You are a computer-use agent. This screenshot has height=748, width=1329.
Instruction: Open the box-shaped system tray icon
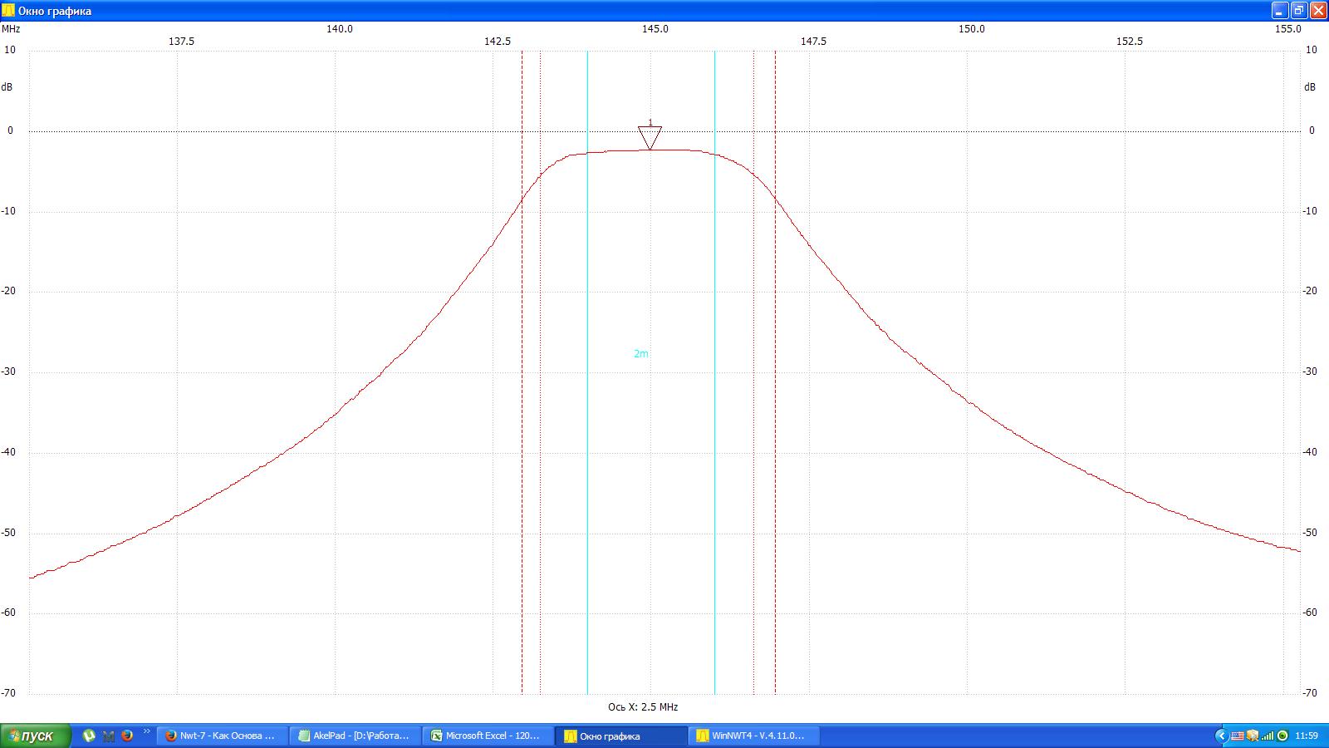click(x=1252, y=736)
